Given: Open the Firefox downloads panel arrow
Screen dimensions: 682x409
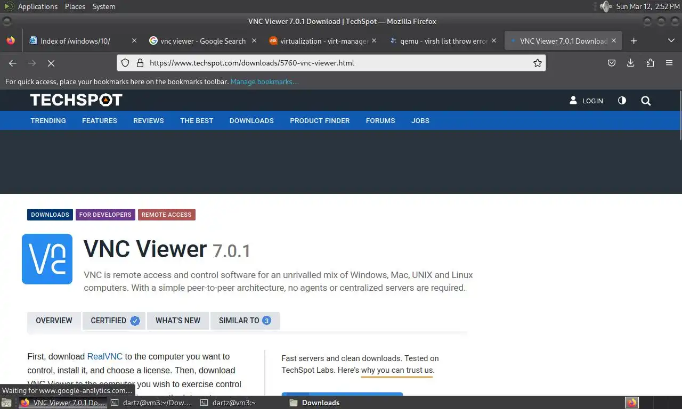Looking at the screenshot, I should click(630, 63).
